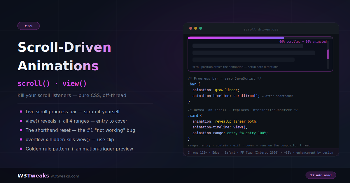Click the 'Scroll-Driven' headline line

64,47
